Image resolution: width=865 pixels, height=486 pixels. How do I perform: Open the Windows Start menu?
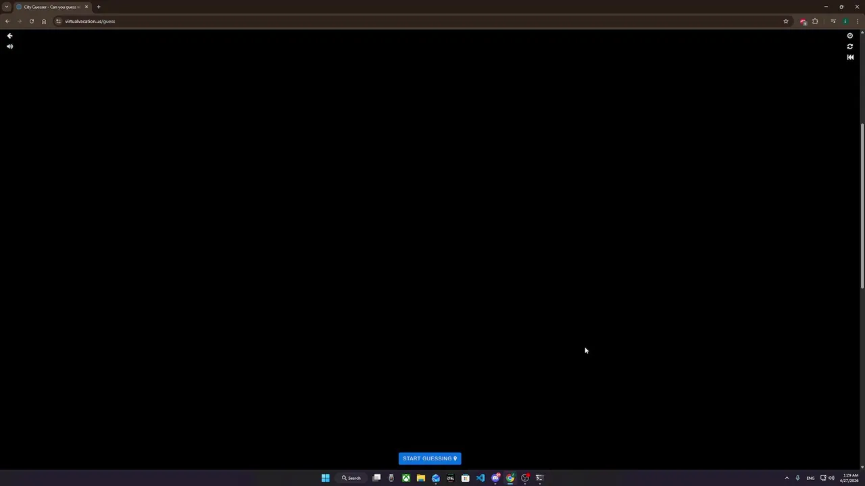click(325, 478)
